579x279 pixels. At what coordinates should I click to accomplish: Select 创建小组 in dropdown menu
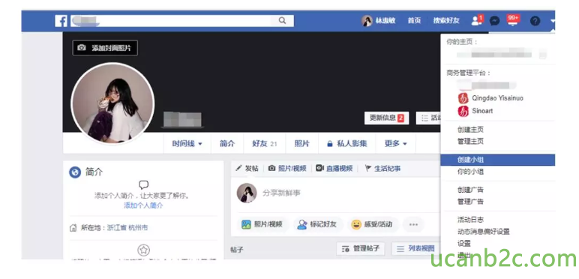click(x=498, y=160)
